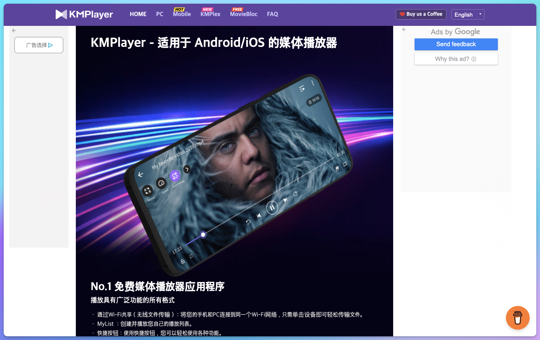Open the KMPlex menu item
Image resolution: width=540 pixels, height=340 pixels.
point(210,14)
